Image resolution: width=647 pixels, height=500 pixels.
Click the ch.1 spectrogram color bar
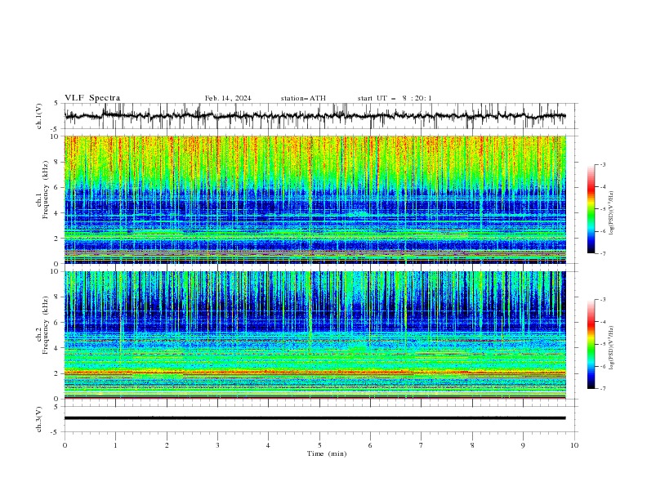(x=591, y=209)
